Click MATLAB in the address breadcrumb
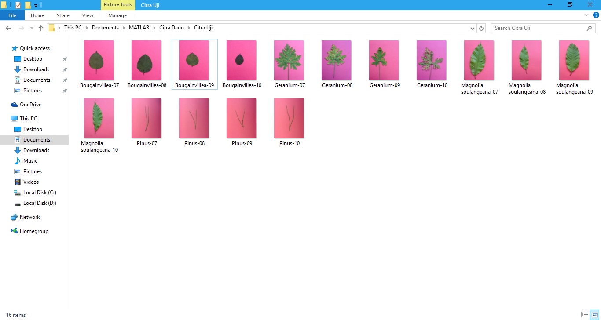The image size is (601, 320). (139, 28)
